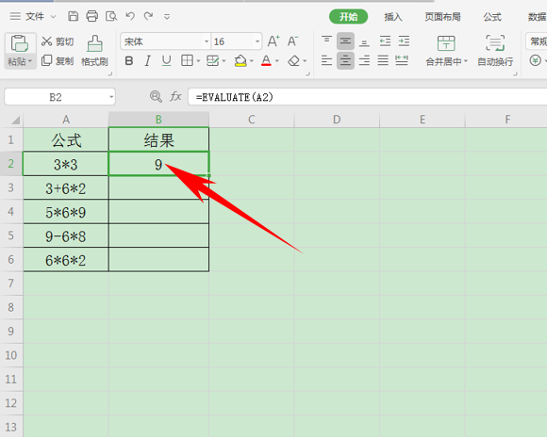Toggle italic formatting
This screenshot has height=438, width=547.
click(147, 61)
